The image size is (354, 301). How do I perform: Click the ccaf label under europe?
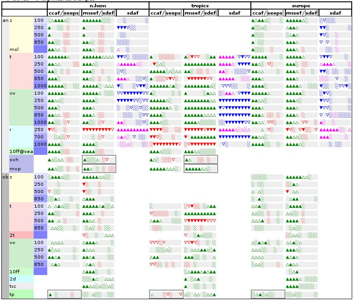258,13
